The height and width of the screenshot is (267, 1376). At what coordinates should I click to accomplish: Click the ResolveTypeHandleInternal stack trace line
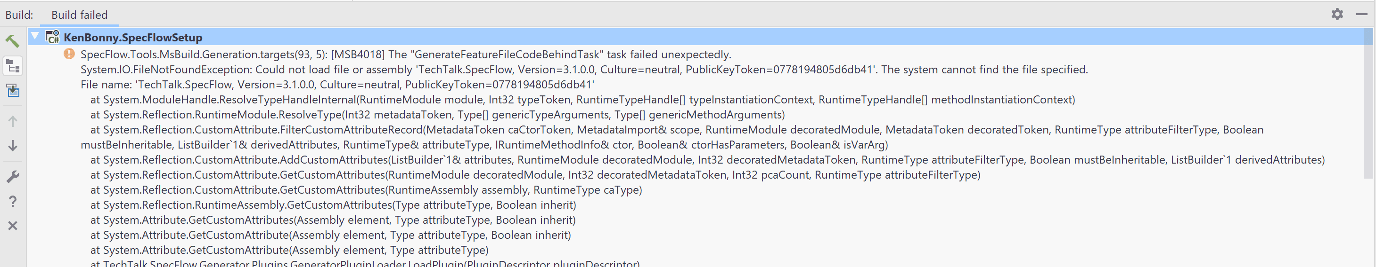pyautogui.click(x=582, y=100)
